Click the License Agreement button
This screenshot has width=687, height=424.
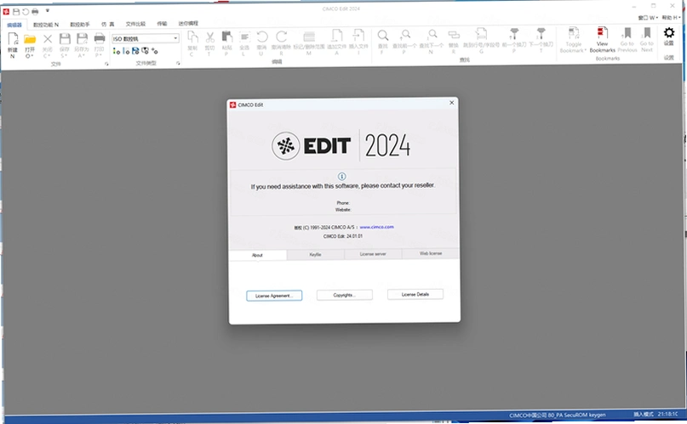point(274,296)
